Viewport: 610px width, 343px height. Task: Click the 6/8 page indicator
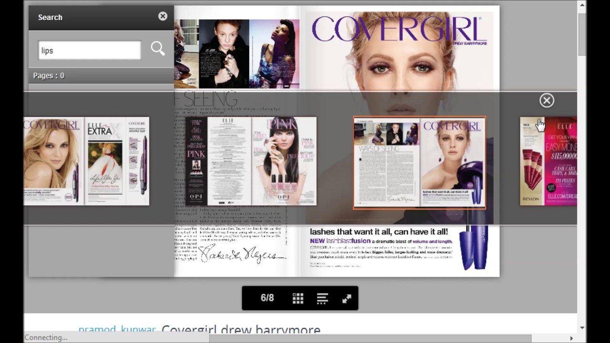(267, 298)
